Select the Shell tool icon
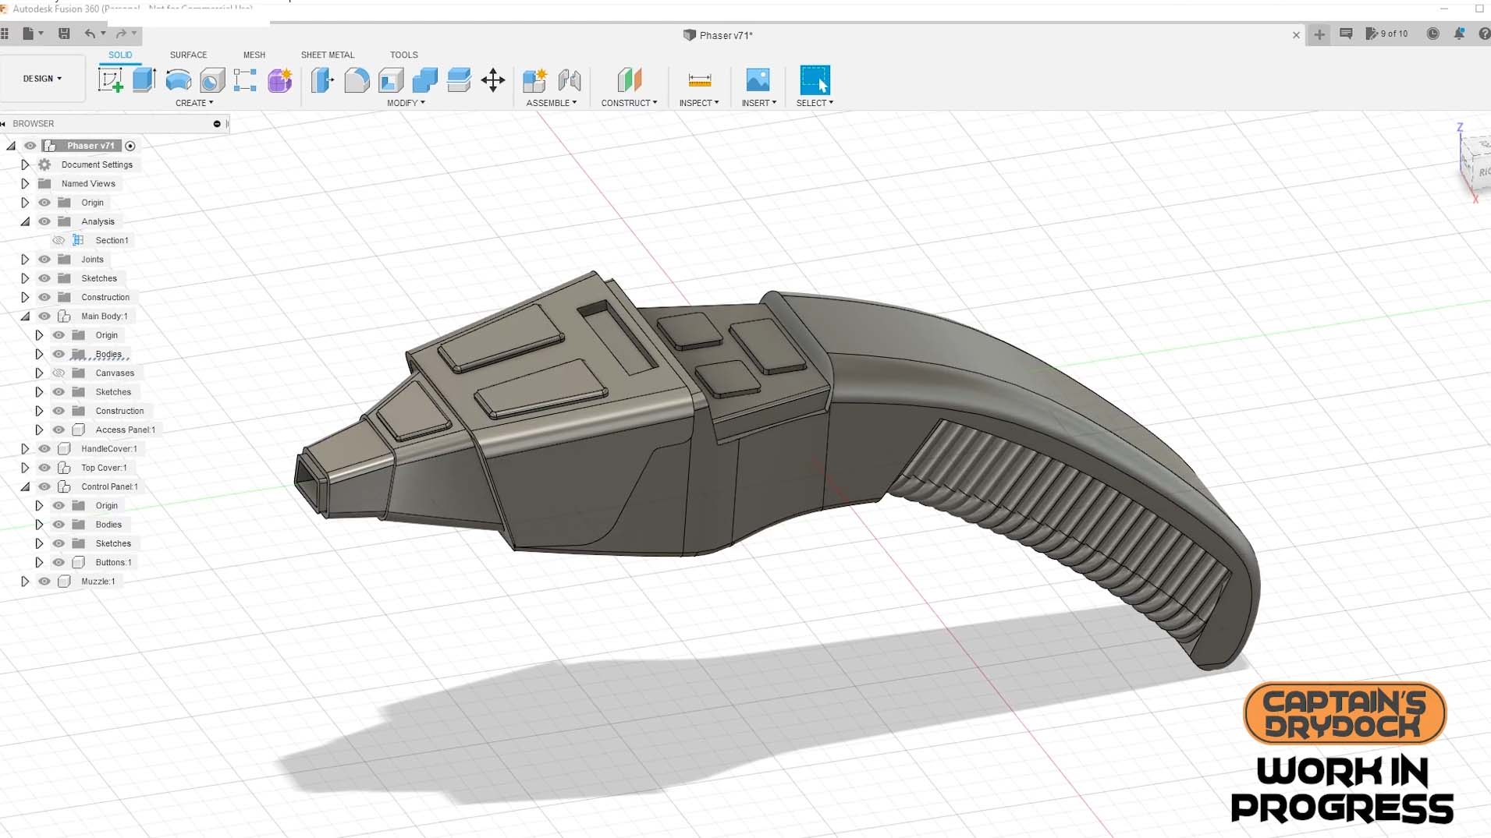 click(x=391, y=80)
